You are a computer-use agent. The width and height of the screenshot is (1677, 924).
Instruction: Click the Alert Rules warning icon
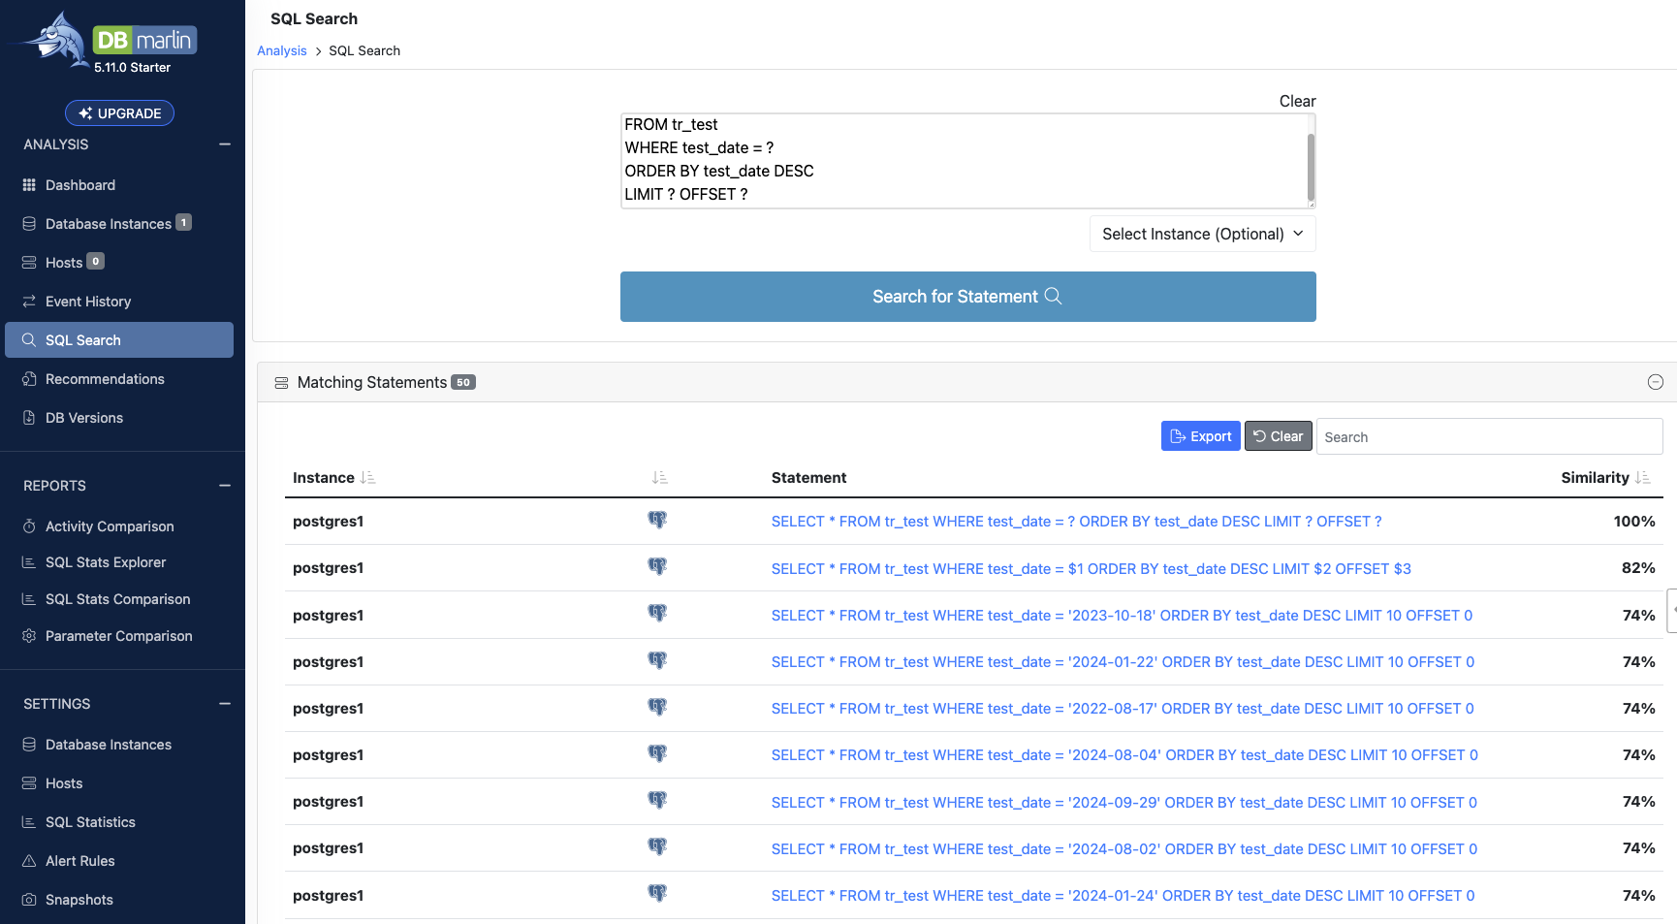point(29,861)
